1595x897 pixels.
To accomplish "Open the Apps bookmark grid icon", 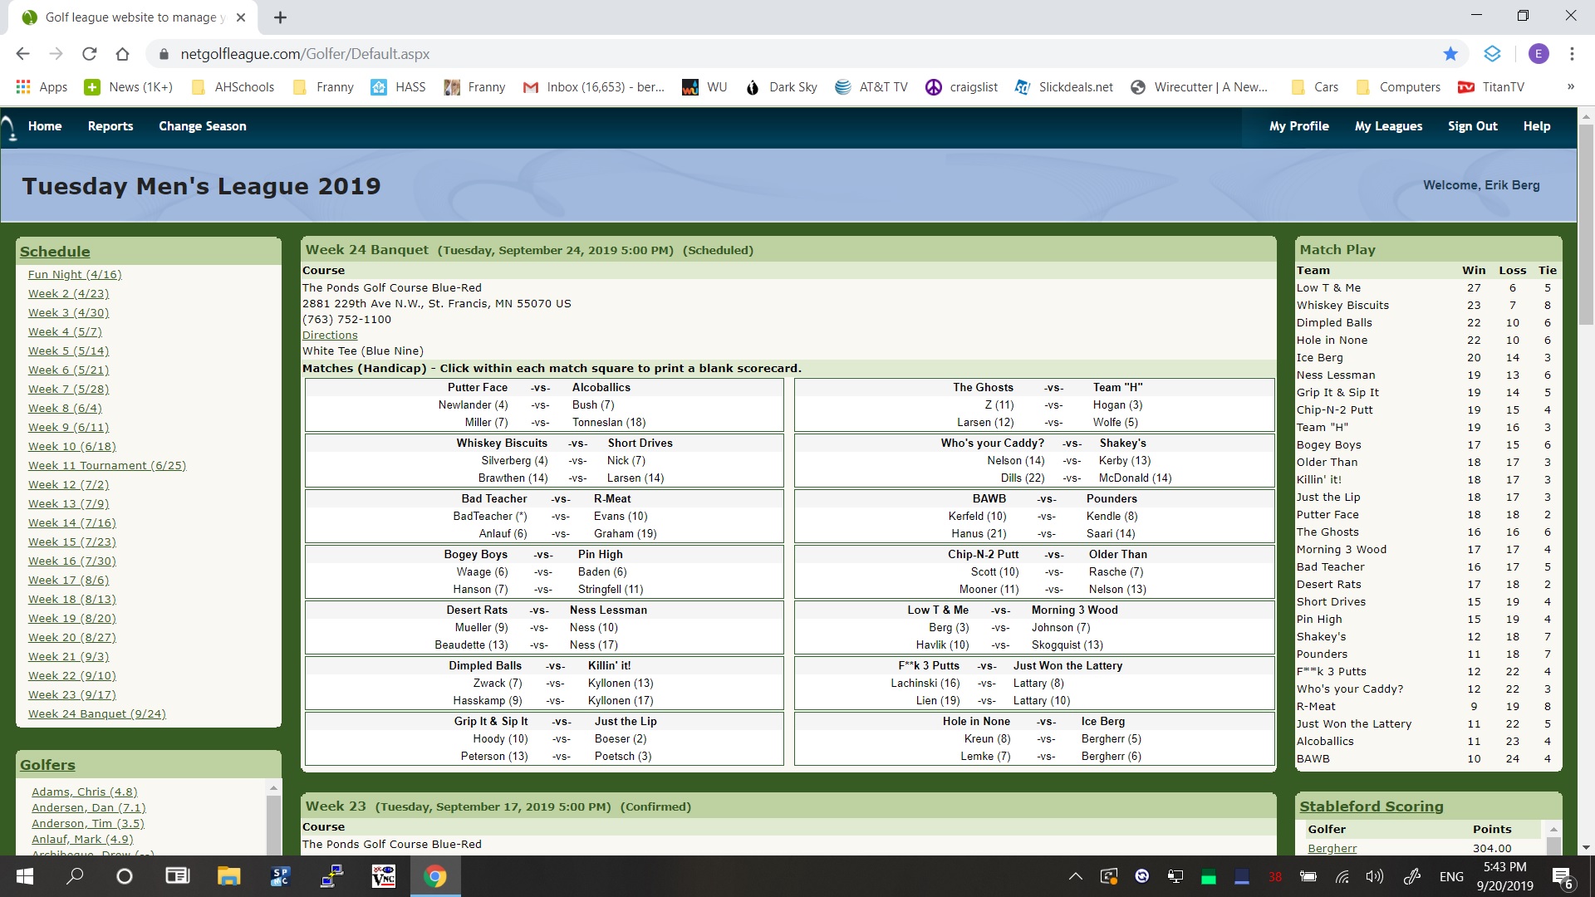I will [x=23, y=87].
